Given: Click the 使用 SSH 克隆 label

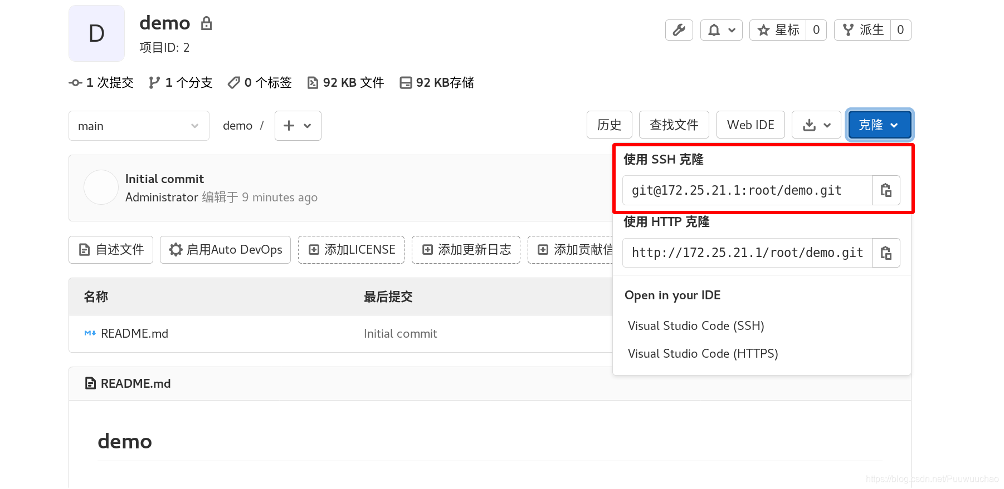Looking at the screenshot, I should pos(663,160).
